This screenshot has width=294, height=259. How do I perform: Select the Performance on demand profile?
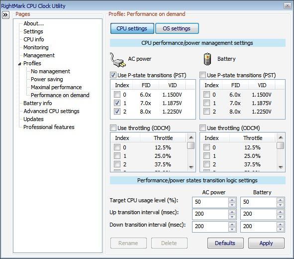point(60,95)
